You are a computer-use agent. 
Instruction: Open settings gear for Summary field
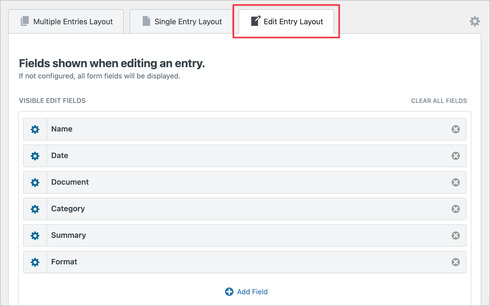pyautogui.click(x=35, y=236)
